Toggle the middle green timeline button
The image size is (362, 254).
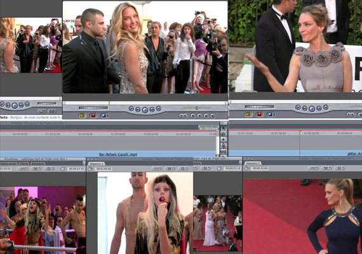209,127
